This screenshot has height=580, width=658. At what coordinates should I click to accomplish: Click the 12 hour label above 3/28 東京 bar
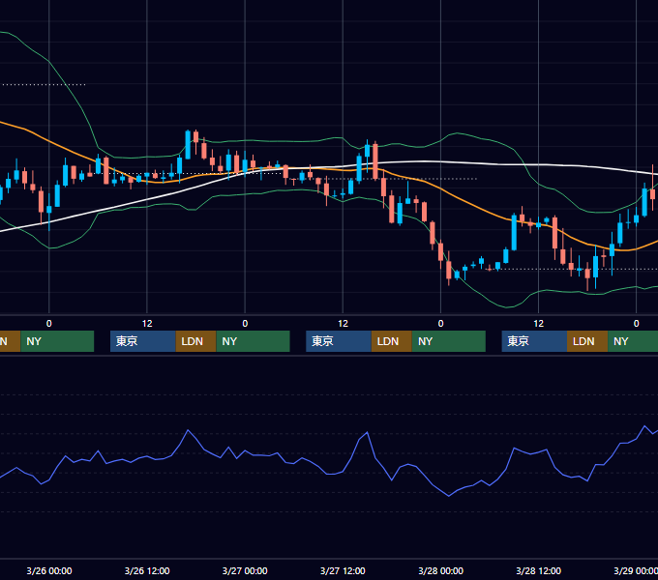pyautogui.click(x=538, y=324)
